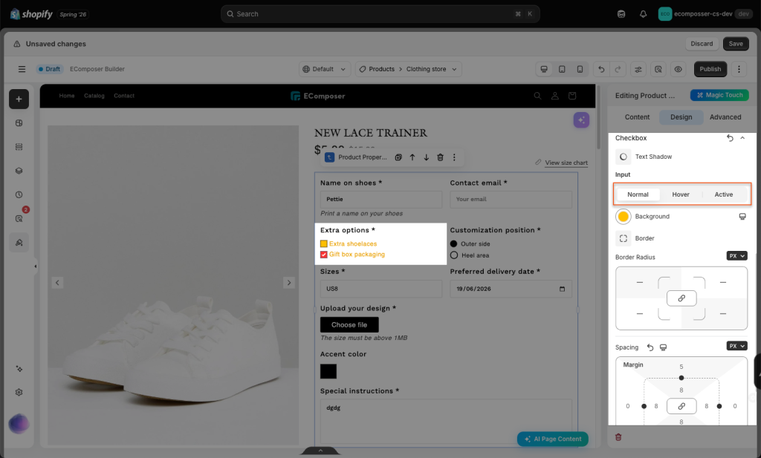Reset the Checkbox section styles

click(x=730, y=138)
